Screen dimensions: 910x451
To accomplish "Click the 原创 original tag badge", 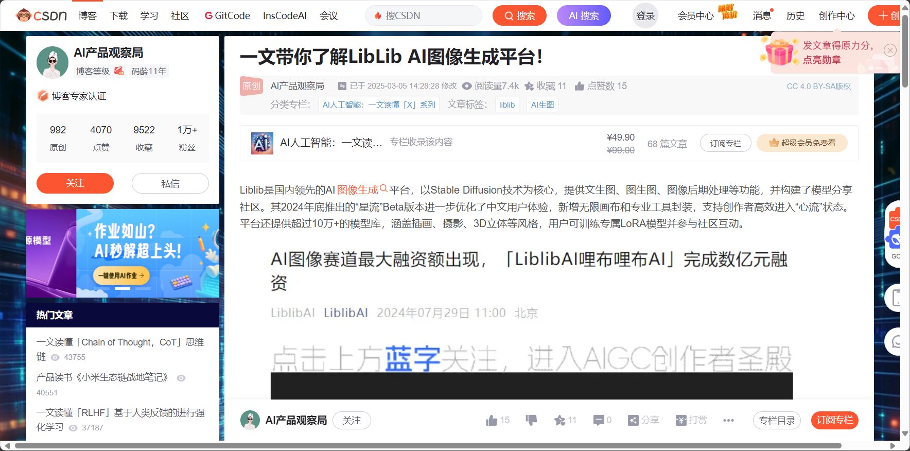I will (251, 86).
